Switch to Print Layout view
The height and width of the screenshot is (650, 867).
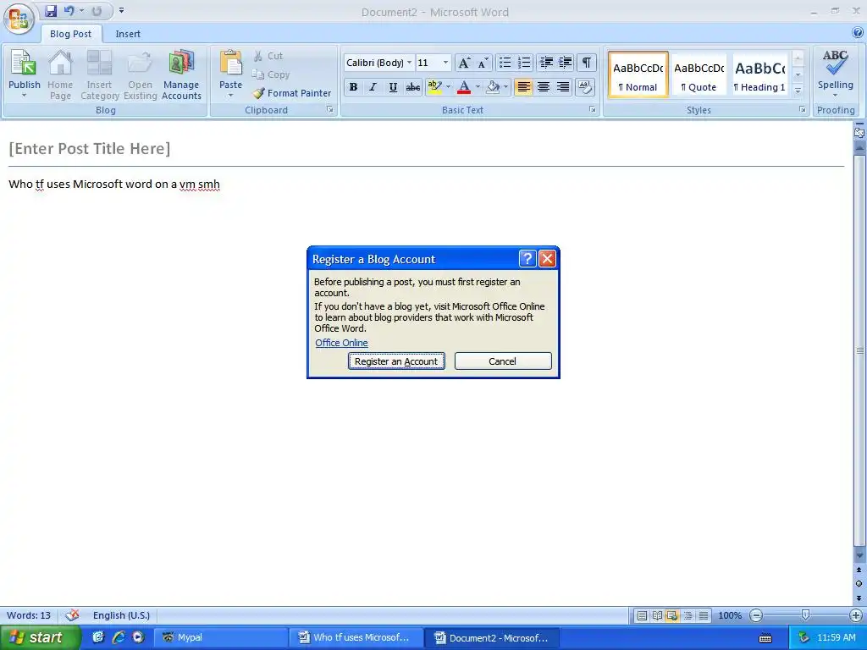tap(642, 615)
